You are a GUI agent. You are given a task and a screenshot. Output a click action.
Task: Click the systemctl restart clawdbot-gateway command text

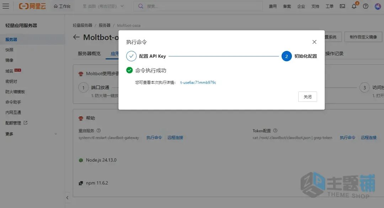[x=109, y=137]
